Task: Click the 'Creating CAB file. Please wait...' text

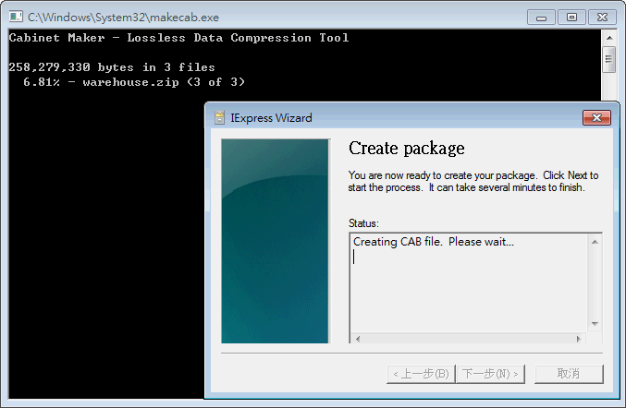Action: pyautogui.click(x=434, y=242)
